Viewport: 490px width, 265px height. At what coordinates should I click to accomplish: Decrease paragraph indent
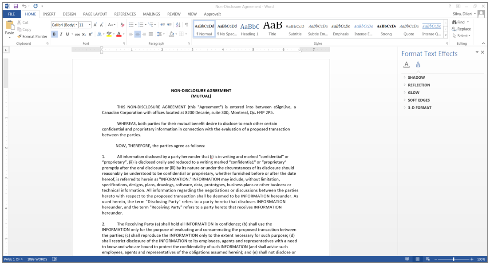coord(162,25)
